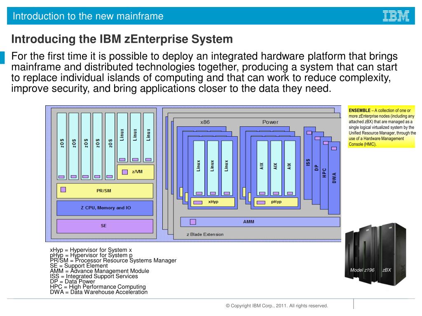Click the purple SE block
This screenshot has height=316, width=422.
coord(105,226)
